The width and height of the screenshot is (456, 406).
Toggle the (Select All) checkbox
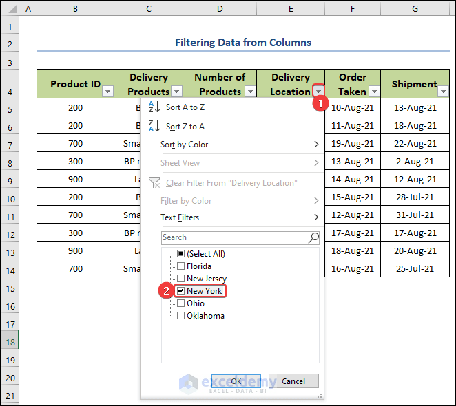click(180, 254)
